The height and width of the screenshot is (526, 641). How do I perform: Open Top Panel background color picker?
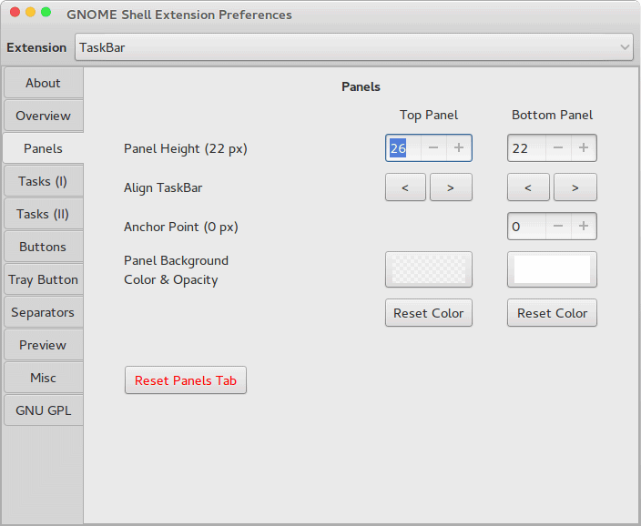(429, 269)
